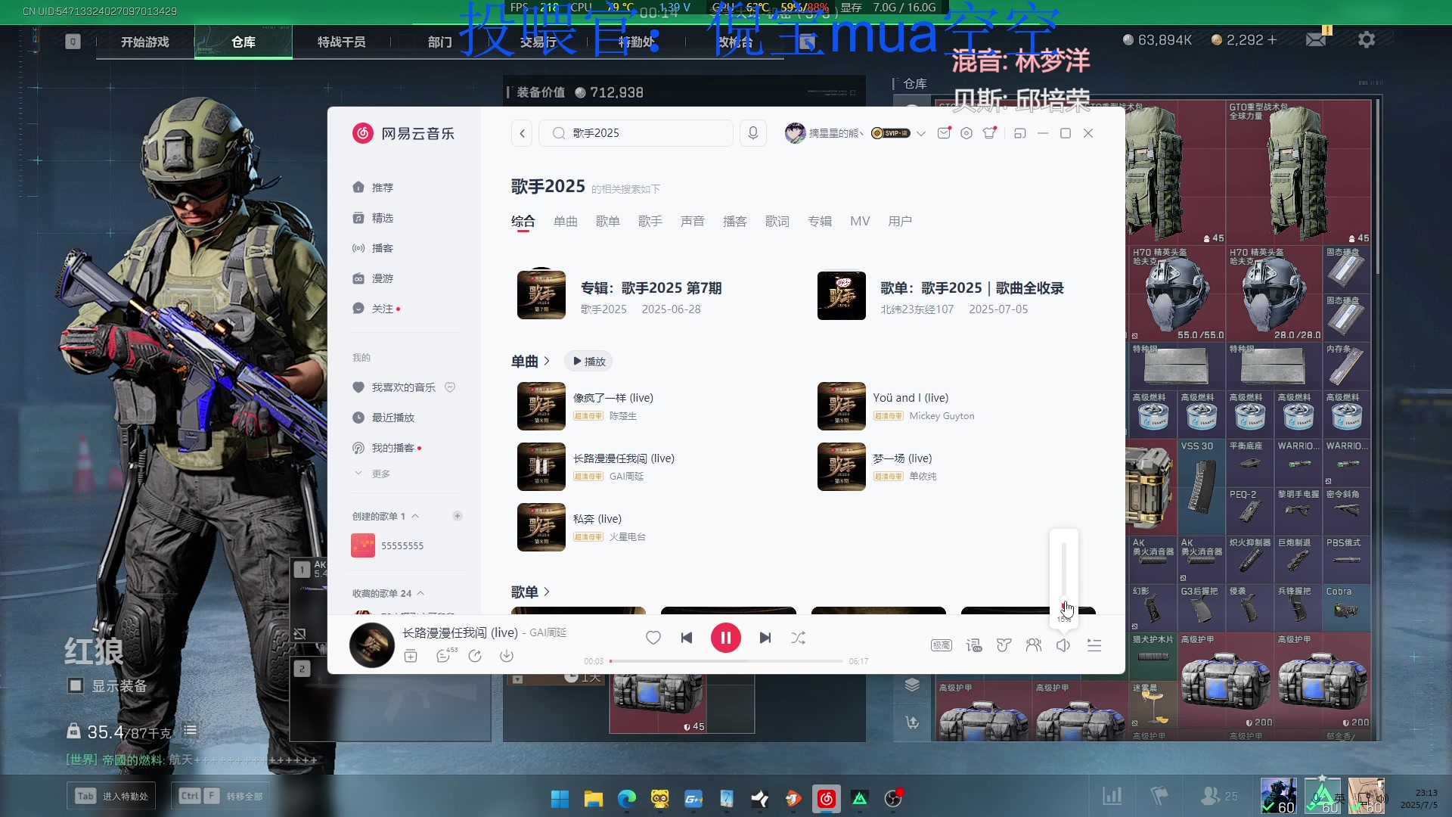Open Microsoft Edge from the taskbar
This screenshot has height=817, width=1452.
[x=627, y=798]
